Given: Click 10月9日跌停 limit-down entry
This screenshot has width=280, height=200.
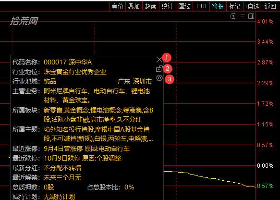Looking at the screenshot, I should (62, 158).
